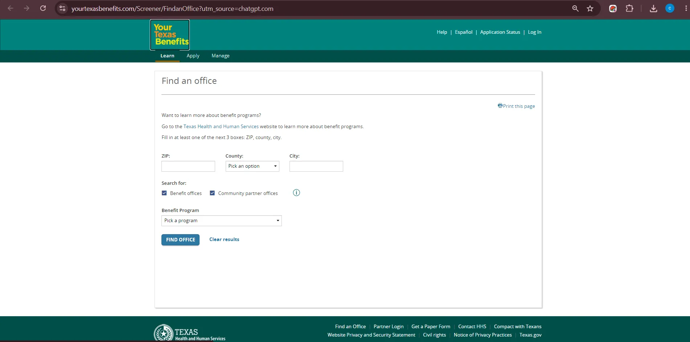
Task: Click into the City input field
Action: (316, 166)
